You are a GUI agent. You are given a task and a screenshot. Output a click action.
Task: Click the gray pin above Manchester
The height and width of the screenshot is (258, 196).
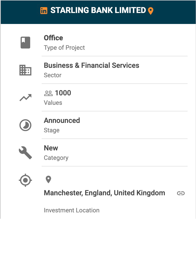48,179
